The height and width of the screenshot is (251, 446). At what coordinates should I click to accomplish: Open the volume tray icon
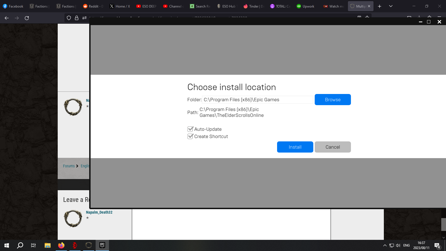pyautogui.click(x=398, y=245)
